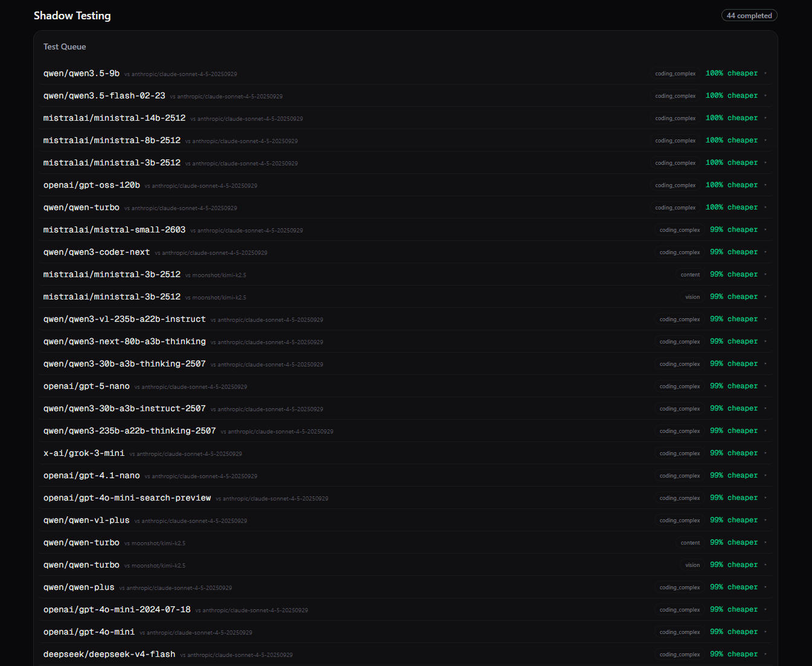This screenshot has width=812, height=666.
Task: Click the content tag on the qwen-turbo row
Action: coord(690,543)
